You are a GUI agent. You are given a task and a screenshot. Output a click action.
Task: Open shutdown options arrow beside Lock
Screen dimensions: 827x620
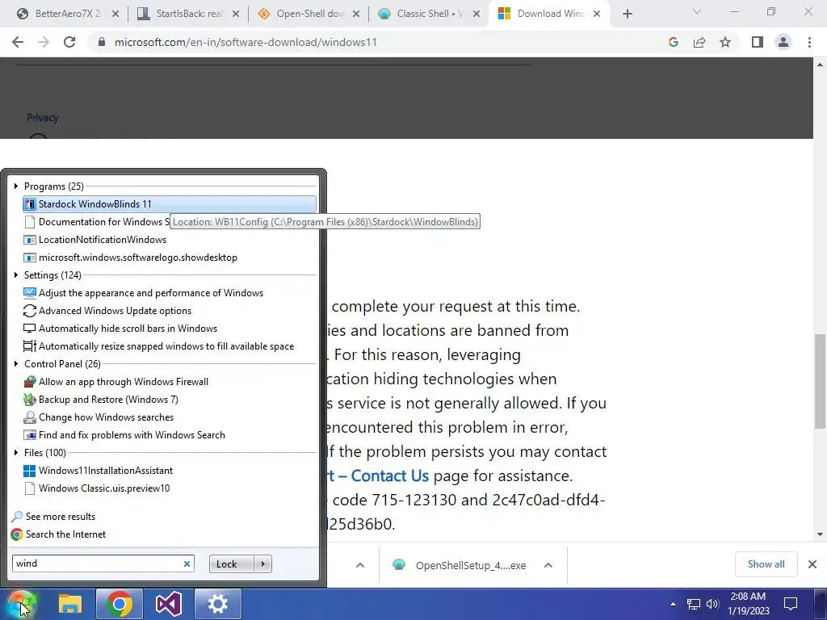click(x=262, y=564)
